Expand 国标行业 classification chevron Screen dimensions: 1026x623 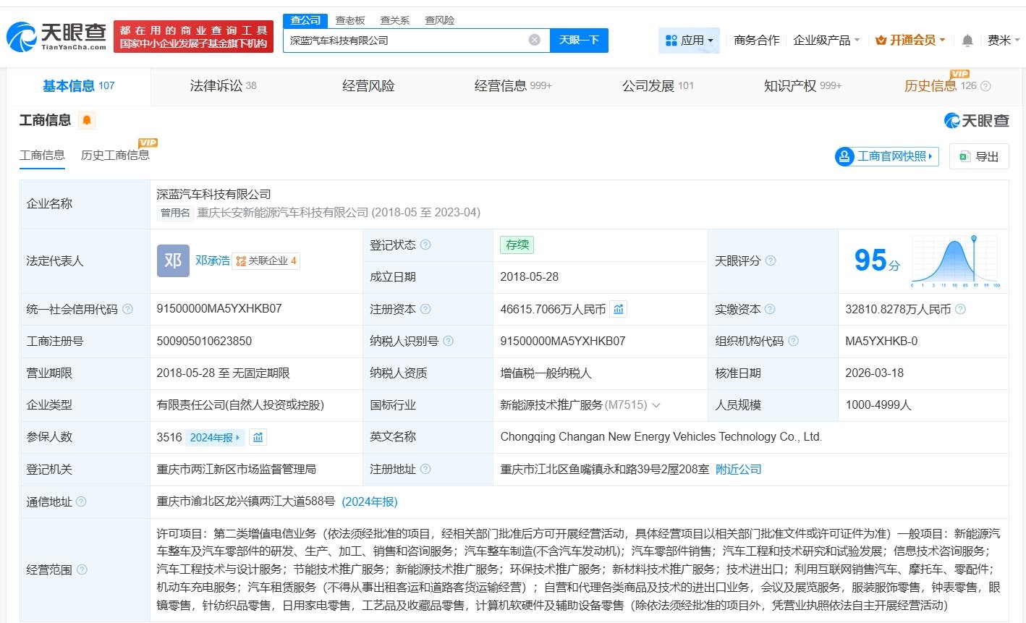(x=656, y=405)
